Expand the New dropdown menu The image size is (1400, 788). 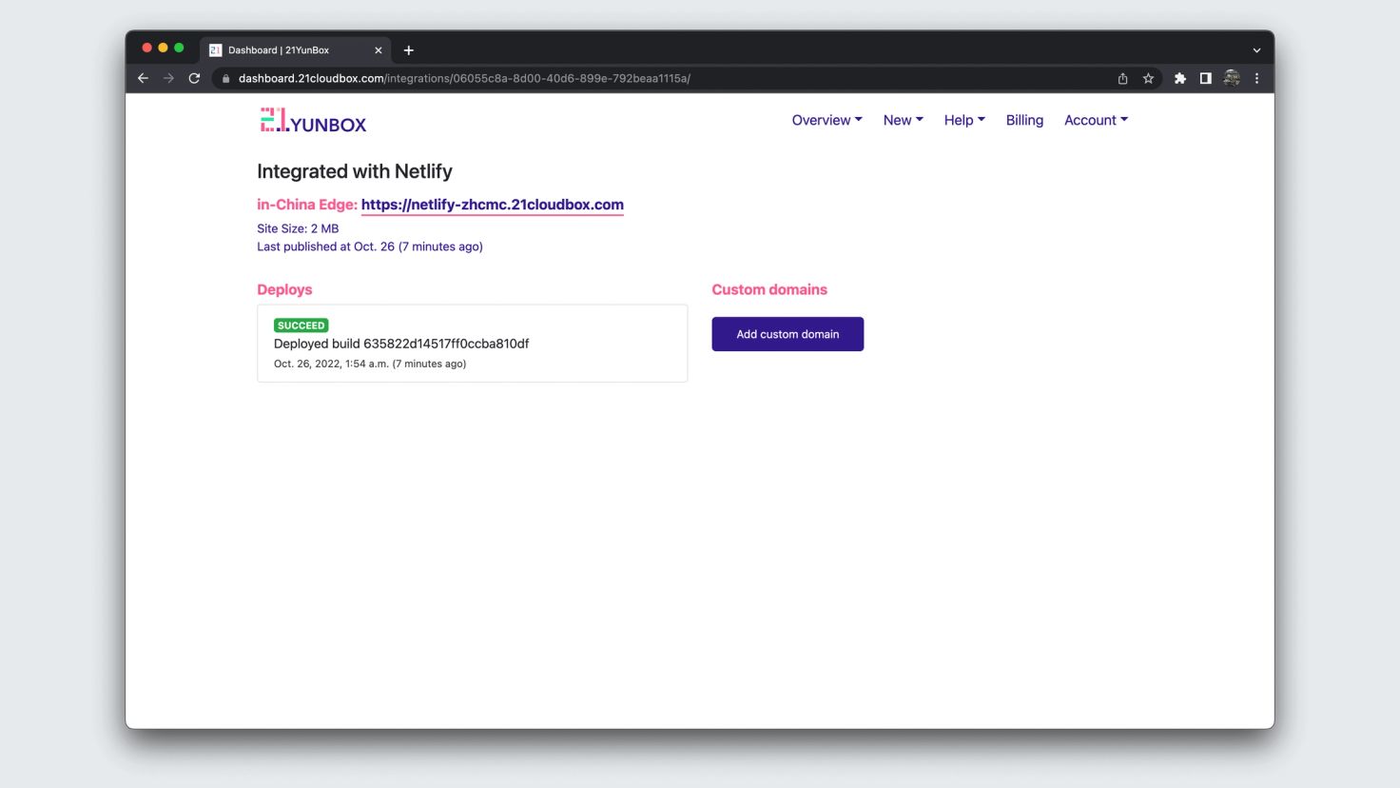coord(903,120)
